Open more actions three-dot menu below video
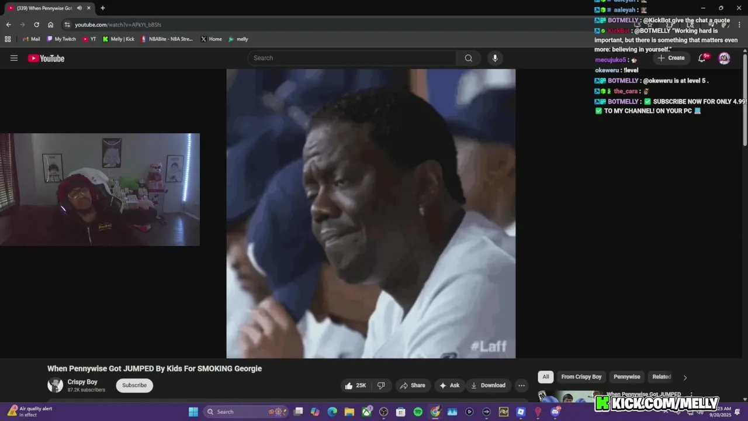This screenshot has height=421, width=748. 521,385
